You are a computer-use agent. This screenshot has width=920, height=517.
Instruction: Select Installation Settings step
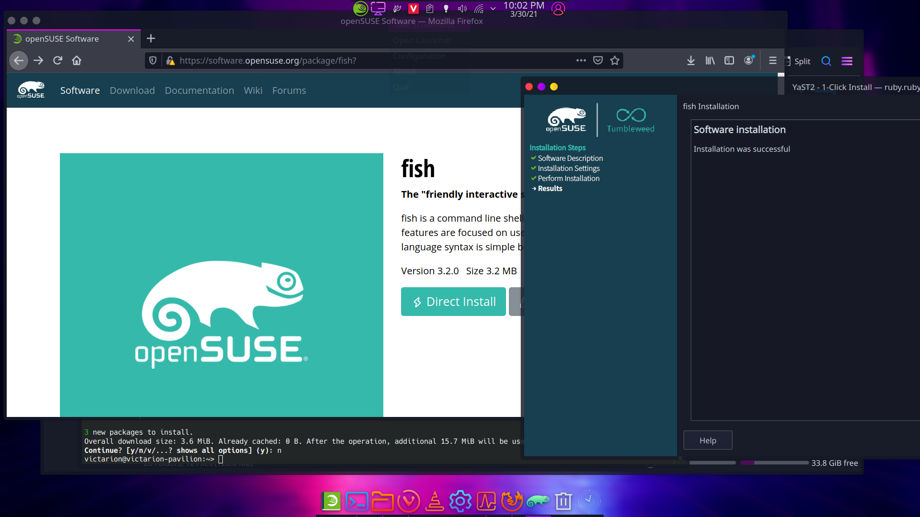569,169
